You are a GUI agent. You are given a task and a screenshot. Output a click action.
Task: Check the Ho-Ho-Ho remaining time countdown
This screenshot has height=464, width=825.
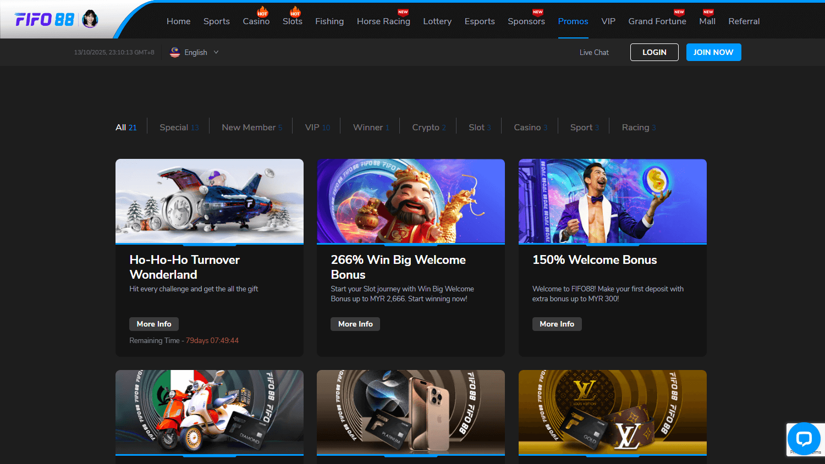coord(184,340)
